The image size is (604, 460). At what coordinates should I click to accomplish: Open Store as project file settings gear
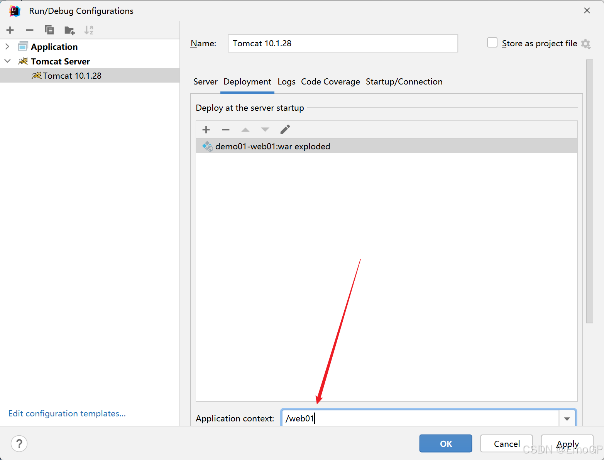click(586, 44)
